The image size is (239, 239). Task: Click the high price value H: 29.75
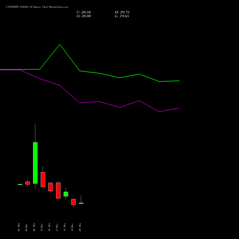click(x=122, y=12)
